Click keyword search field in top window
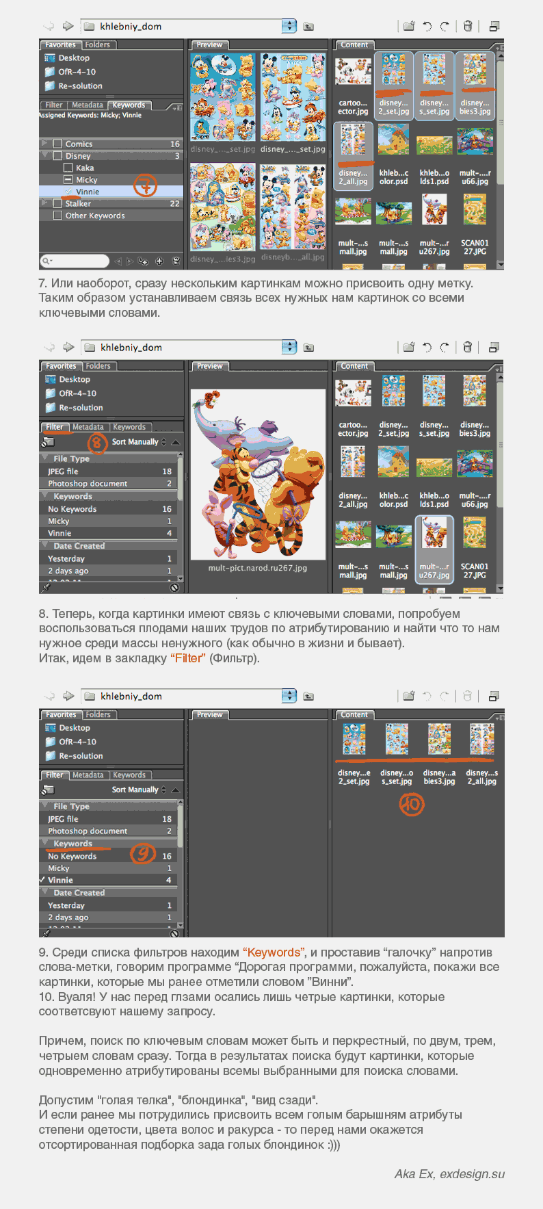Image resolution: width=543 pixels, height=1209 pixels. (75, 261)
